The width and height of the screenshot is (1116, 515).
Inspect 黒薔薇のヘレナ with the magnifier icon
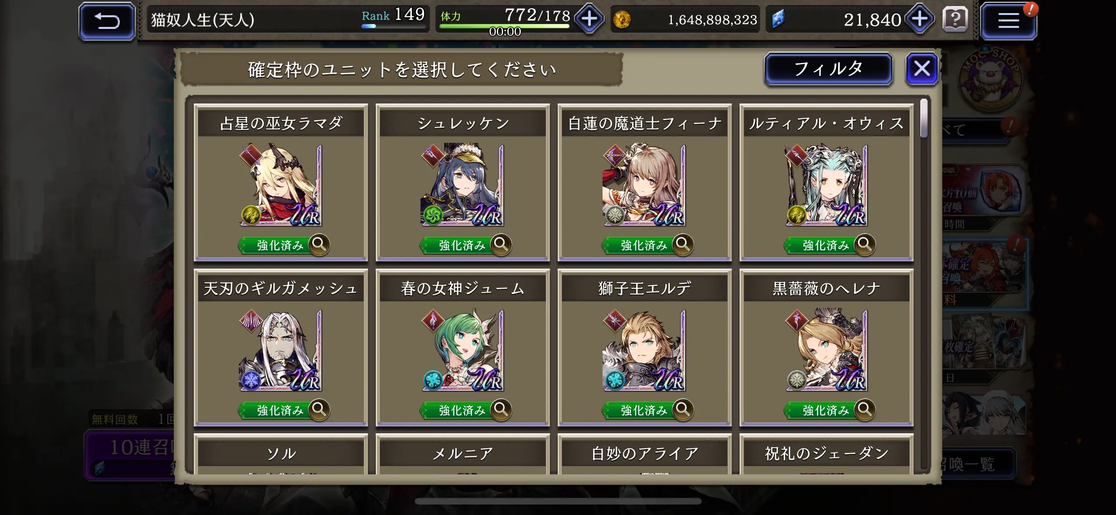865,410
